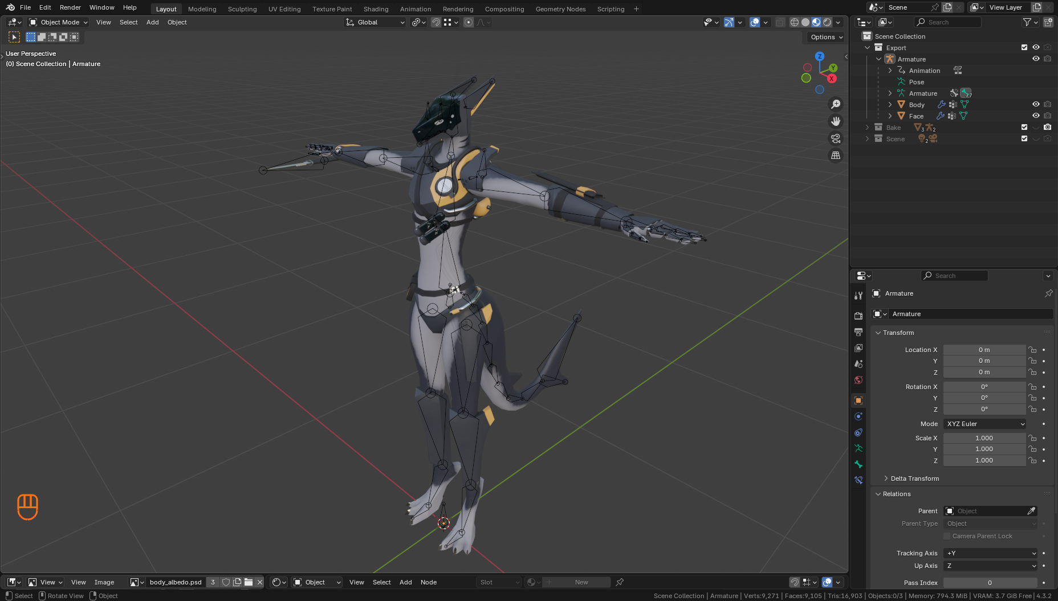
Task: Open the Global transform orientation dropdown
Action: tap(375, 22)
